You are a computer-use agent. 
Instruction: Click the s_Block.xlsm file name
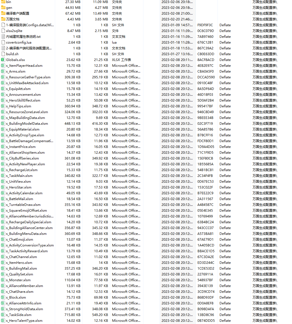[x=16, y=297]
